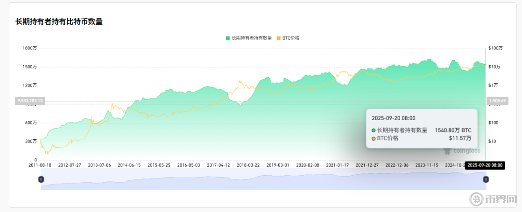The height and width of the screenshot is (212, 522).
Task: Toggle the green 长期持有者持有数量 legend series
Action: pos(248,38)
